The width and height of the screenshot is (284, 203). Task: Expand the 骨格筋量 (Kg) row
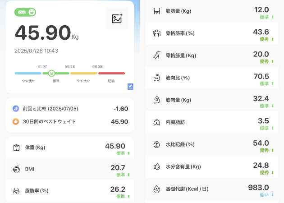coord(212,55)
